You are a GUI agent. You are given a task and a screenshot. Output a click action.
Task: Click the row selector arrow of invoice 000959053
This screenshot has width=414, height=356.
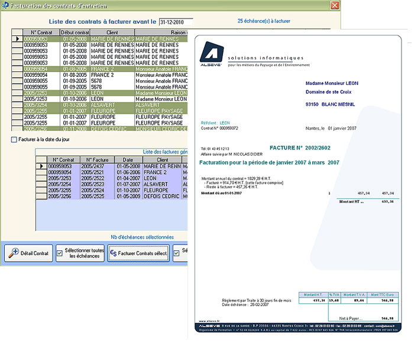tap(41, 166)
